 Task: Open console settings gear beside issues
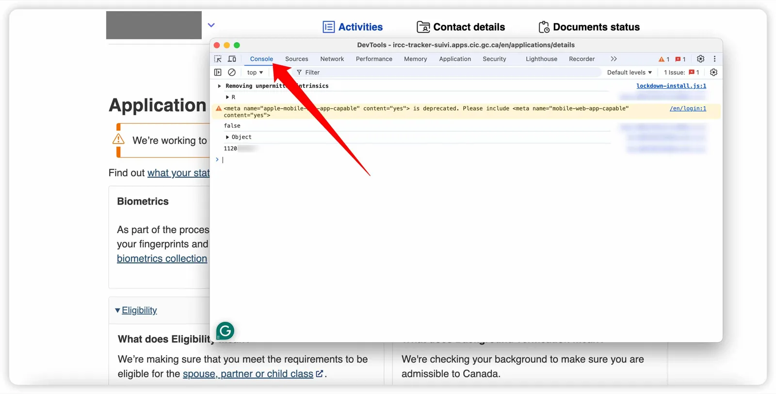(x=713, y=72)
